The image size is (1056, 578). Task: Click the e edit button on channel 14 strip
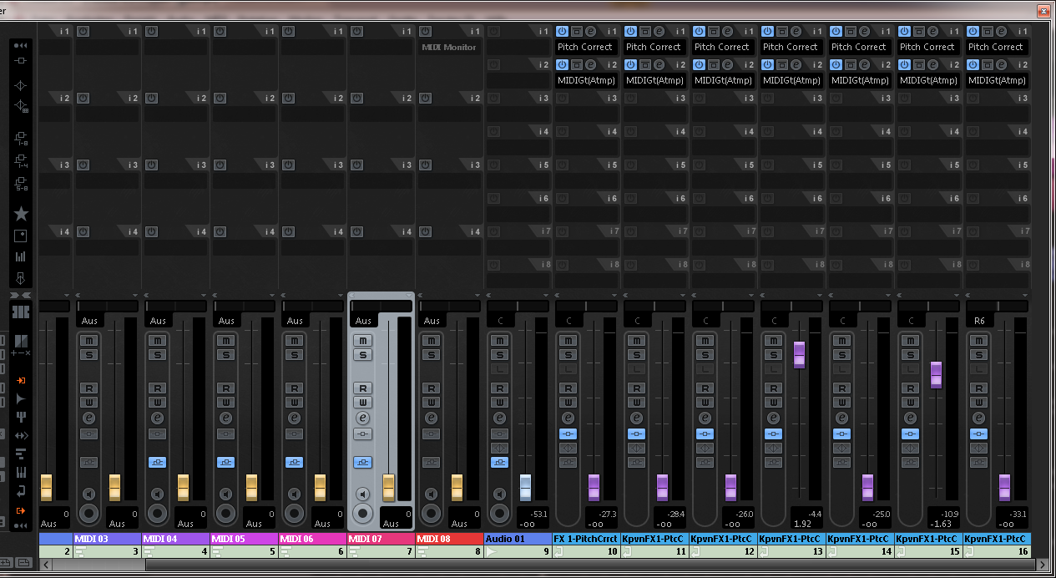[842, 418]
